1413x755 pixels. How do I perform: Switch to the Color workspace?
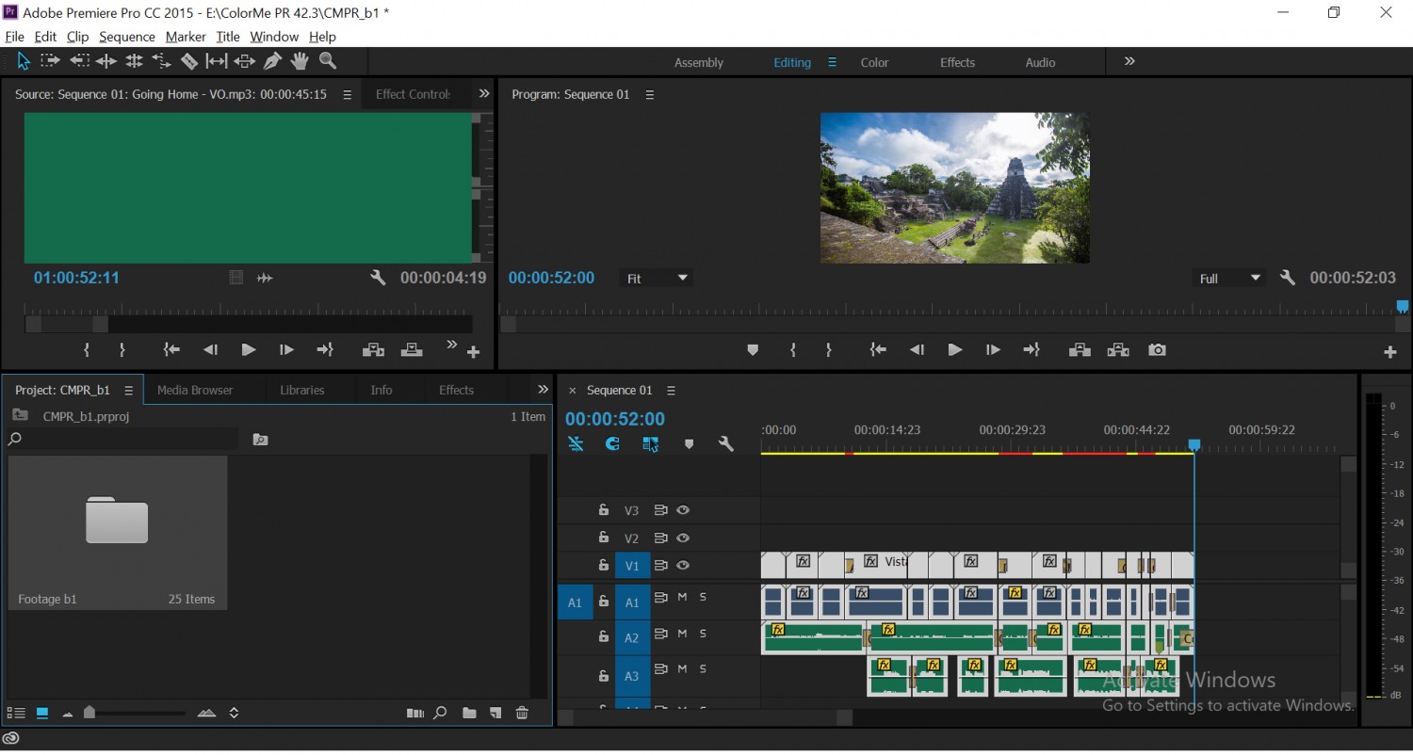pyautogui.click(x=874, y=62)
